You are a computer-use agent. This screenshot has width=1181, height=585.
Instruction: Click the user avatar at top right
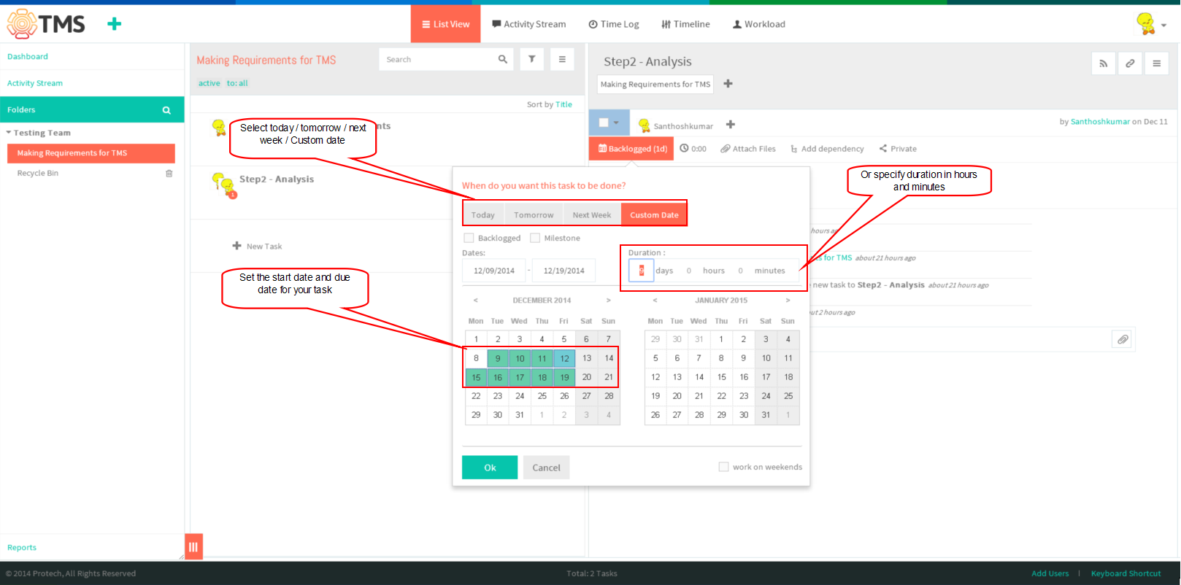point(1146,23)
